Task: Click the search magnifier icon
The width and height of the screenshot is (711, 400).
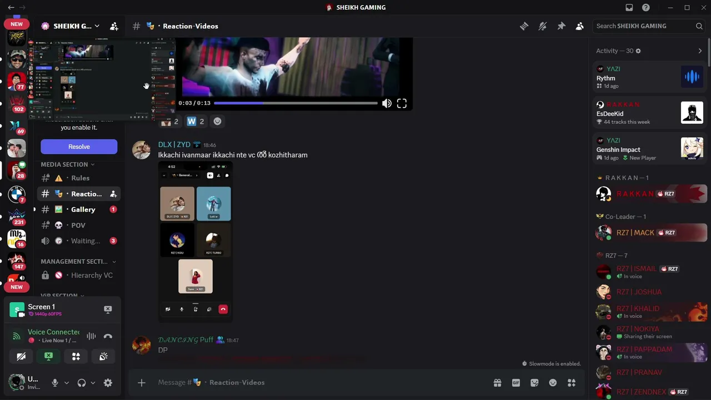Action: [699, 26]
